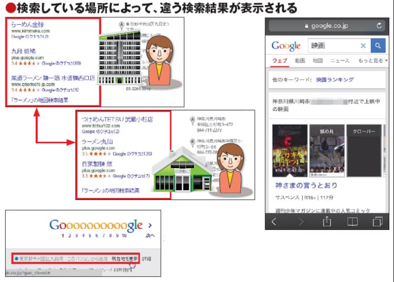Viewport: 394px width, 282px height.
Task: Open the つけめんTETSU 武蔵小杉店 result link
Action: (x=117, y=119)
